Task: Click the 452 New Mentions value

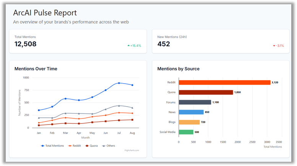Action: (x=164, y=44)
